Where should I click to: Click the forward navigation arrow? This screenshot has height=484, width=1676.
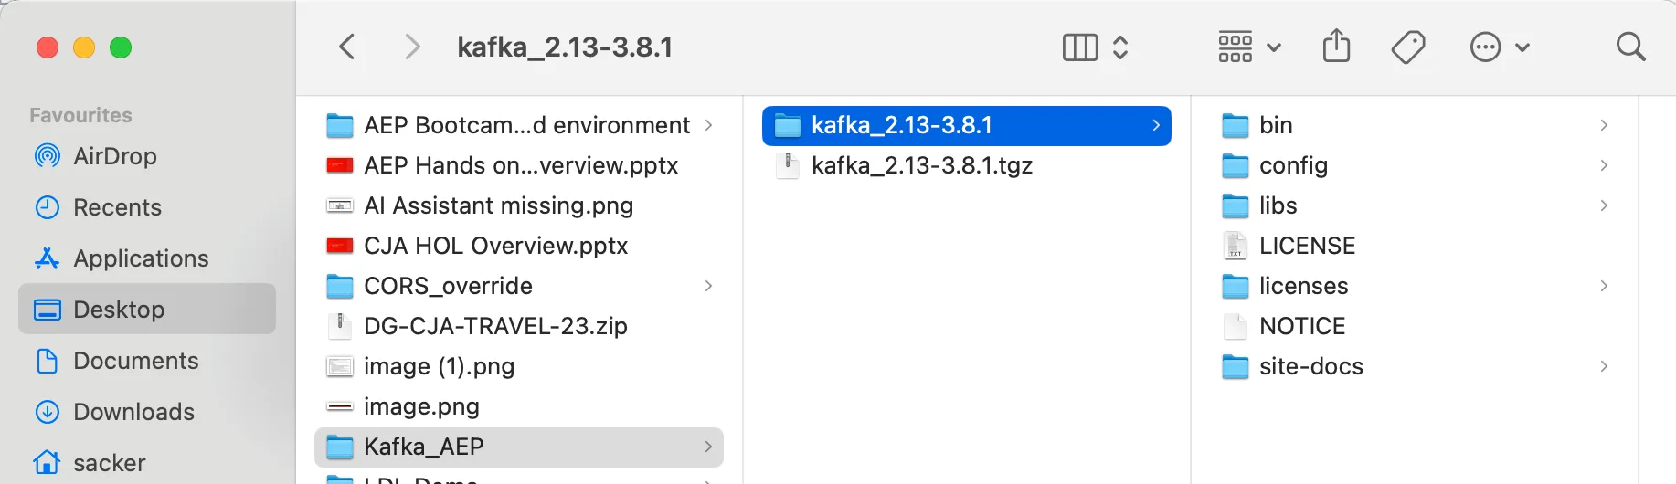coord(412,47)
